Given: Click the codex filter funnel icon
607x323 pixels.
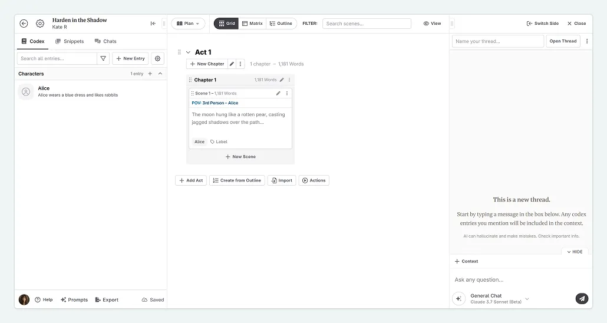Looking at the screenshot, I should coord(104,59).
